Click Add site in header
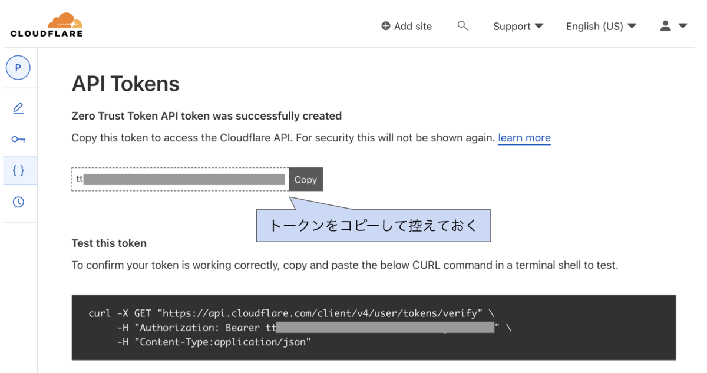The width and height of the screenshot is (707, 373). pyautogui.click(x=407, y=26)
